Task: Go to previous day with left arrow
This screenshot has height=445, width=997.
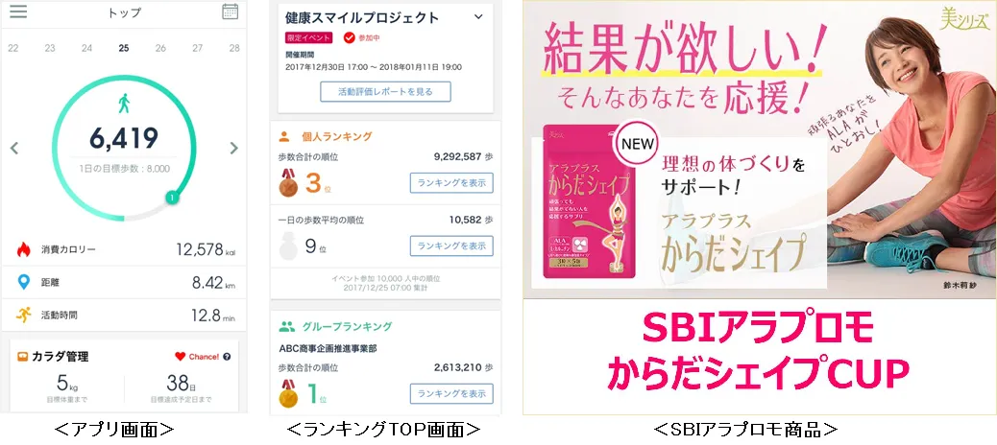Action: [14, 149]
